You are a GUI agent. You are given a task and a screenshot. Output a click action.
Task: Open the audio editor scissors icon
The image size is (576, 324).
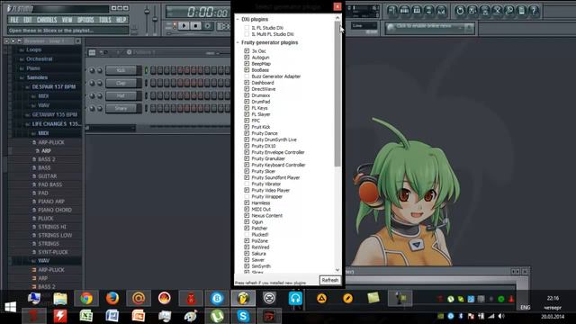click(497, 10)
